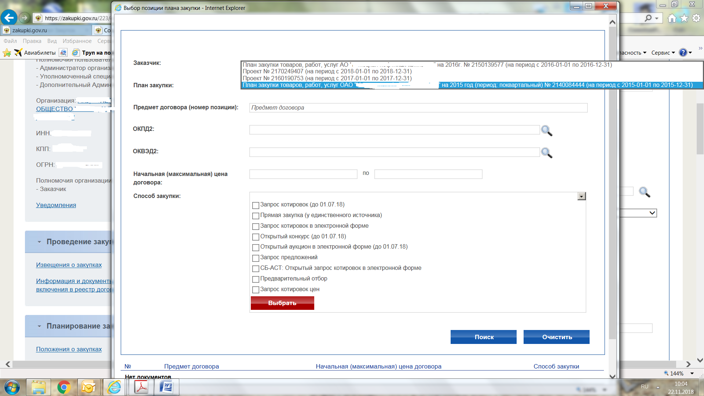Select the Проект № 2170249407 plan option
Image resolution: width=704 pixels, height=396 pixels.
click(327, 71)
